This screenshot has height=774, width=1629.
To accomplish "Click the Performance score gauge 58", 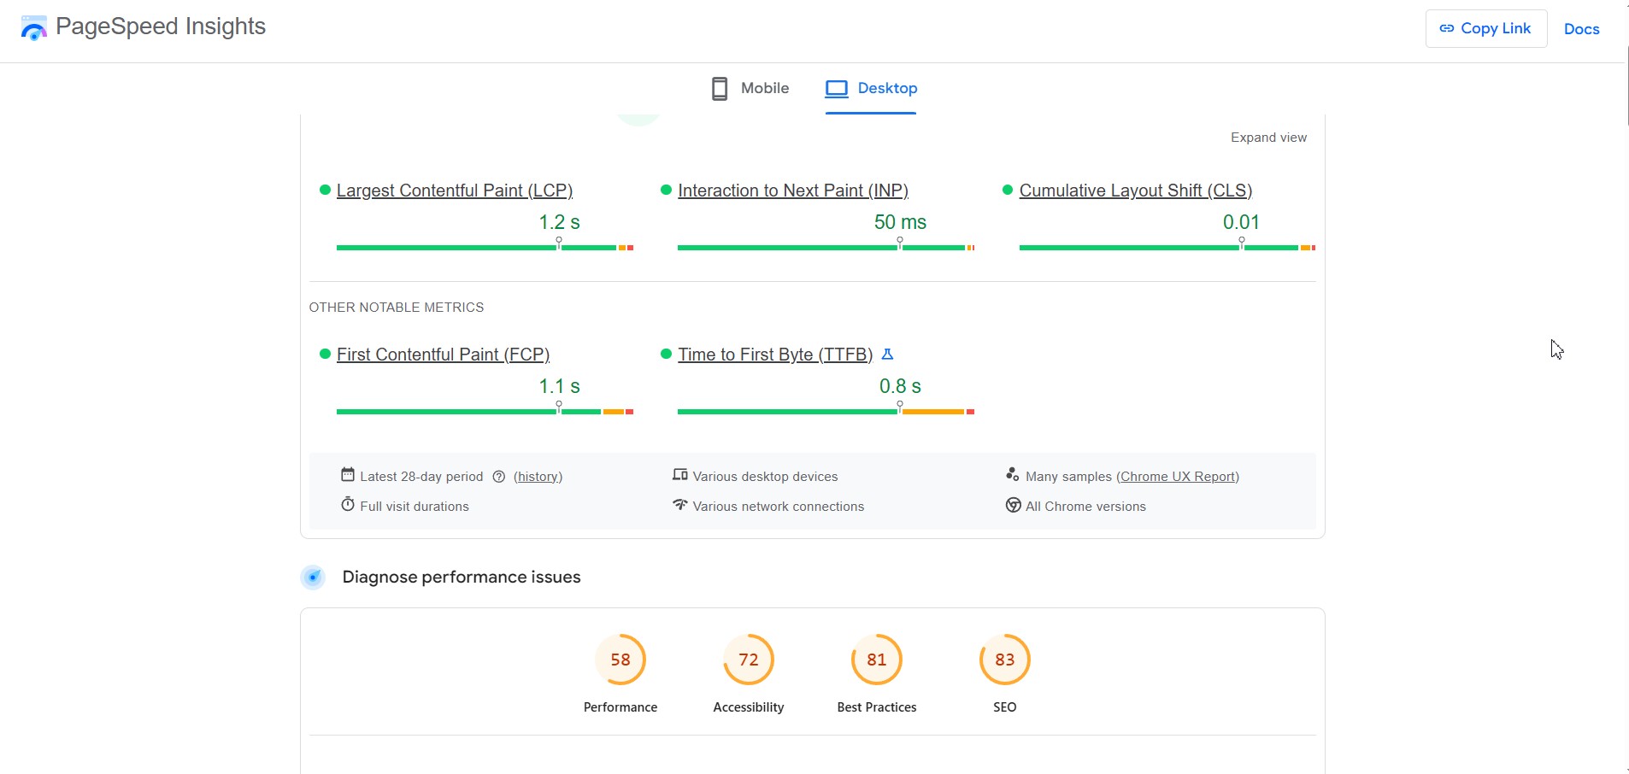I will pos(620,660).
